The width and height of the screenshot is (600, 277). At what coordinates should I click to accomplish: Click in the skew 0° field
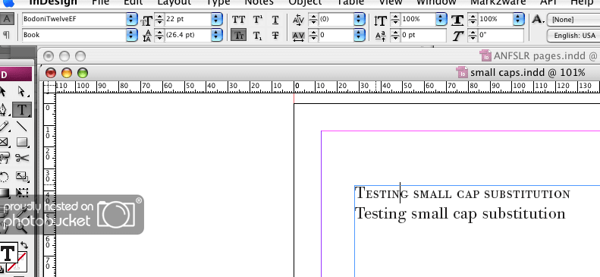(x=501, y=35)
